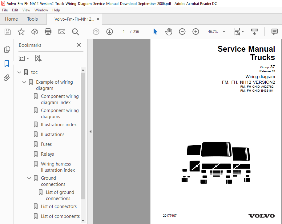Add document to favorites with star icon

[x=21, y=32]
